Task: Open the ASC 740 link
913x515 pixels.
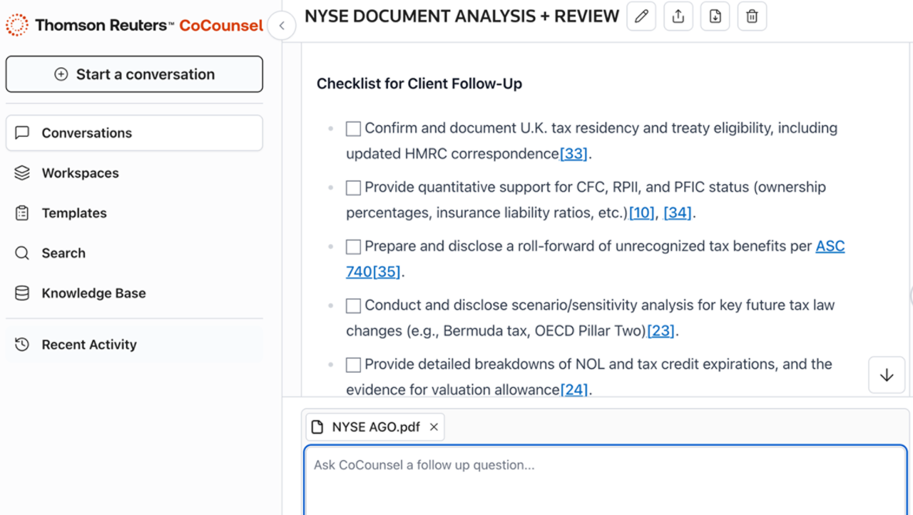Action: pos(830,246)
